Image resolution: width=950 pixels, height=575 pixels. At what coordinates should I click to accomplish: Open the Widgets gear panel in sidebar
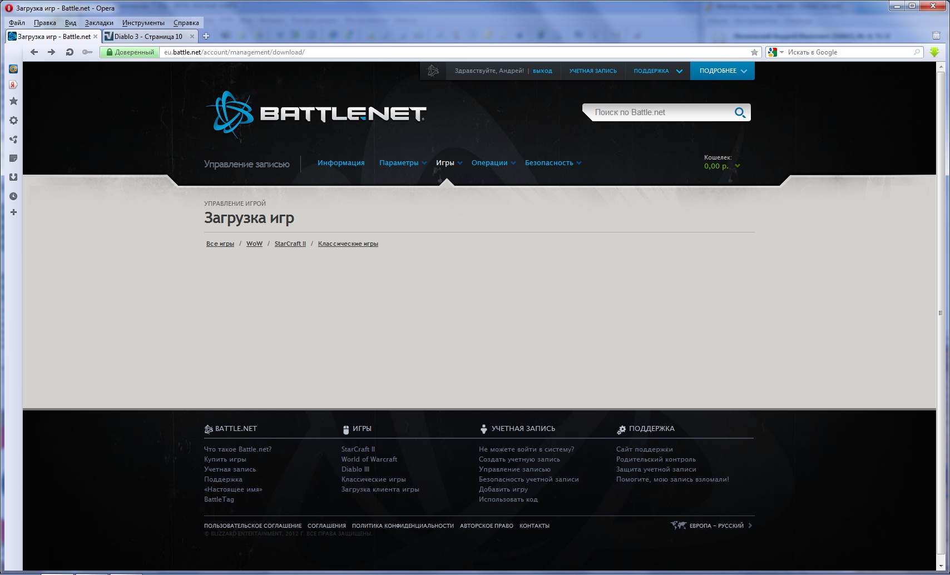pos(13,121)
